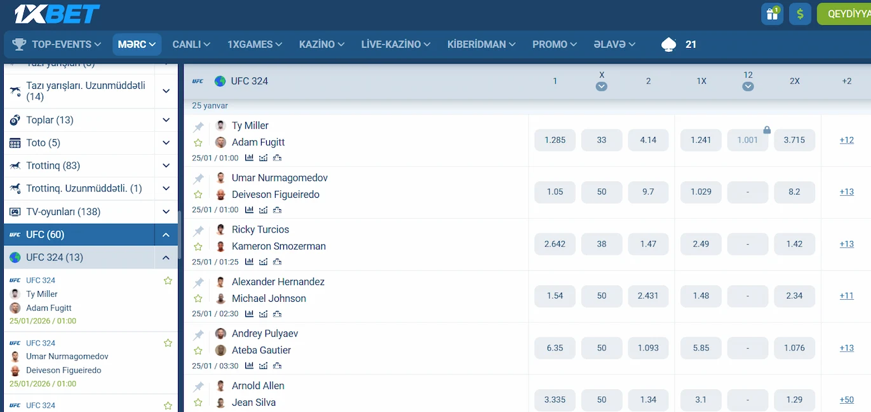Open the X column selector arrow in the header
The width and height of the screenshot is (871, 412).
pos(601,86)
